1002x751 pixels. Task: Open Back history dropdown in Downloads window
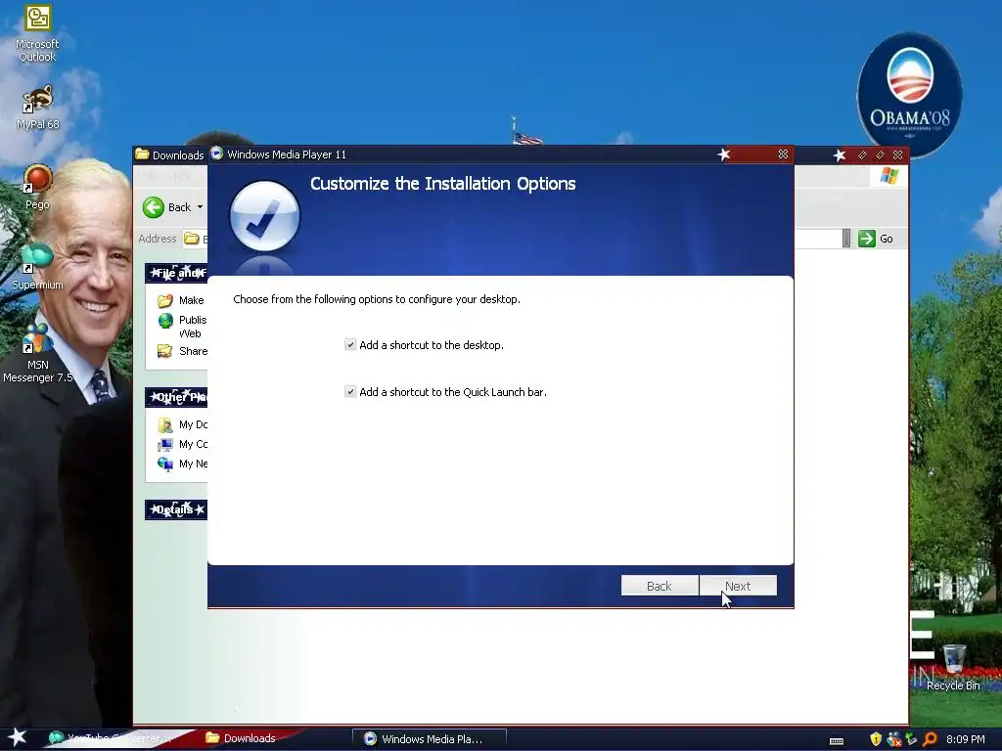200,207
